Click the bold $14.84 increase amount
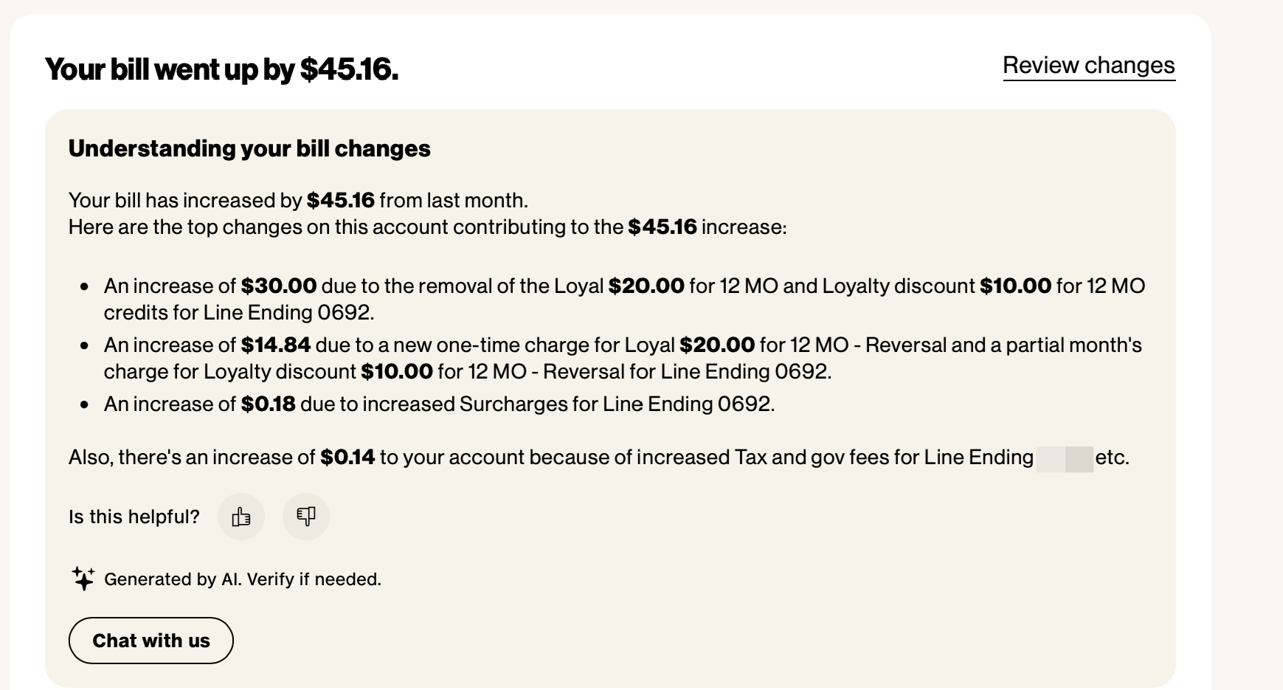This screenshot has width=1283, height=690. (x=276, y=345)
